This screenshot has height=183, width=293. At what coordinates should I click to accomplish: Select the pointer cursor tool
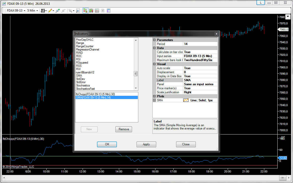pyautogui.click(x=70, y=11)
